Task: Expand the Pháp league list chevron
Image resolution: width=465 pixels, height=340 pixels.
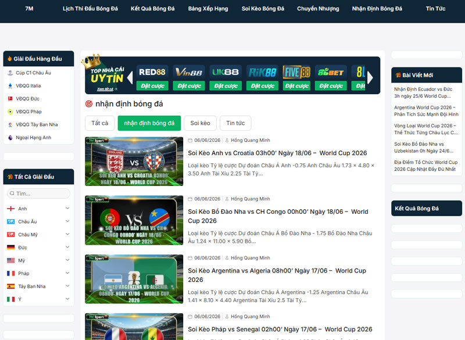Action: (x=67, y=273)
